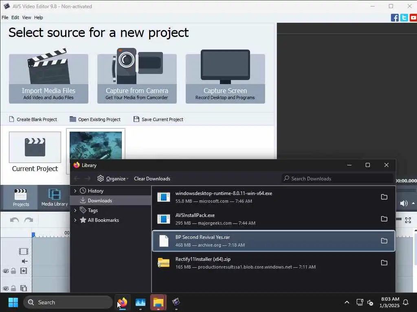417x312 pixels.
Task: Open the clock showing 8:03 AM
Action: point(390,302)
